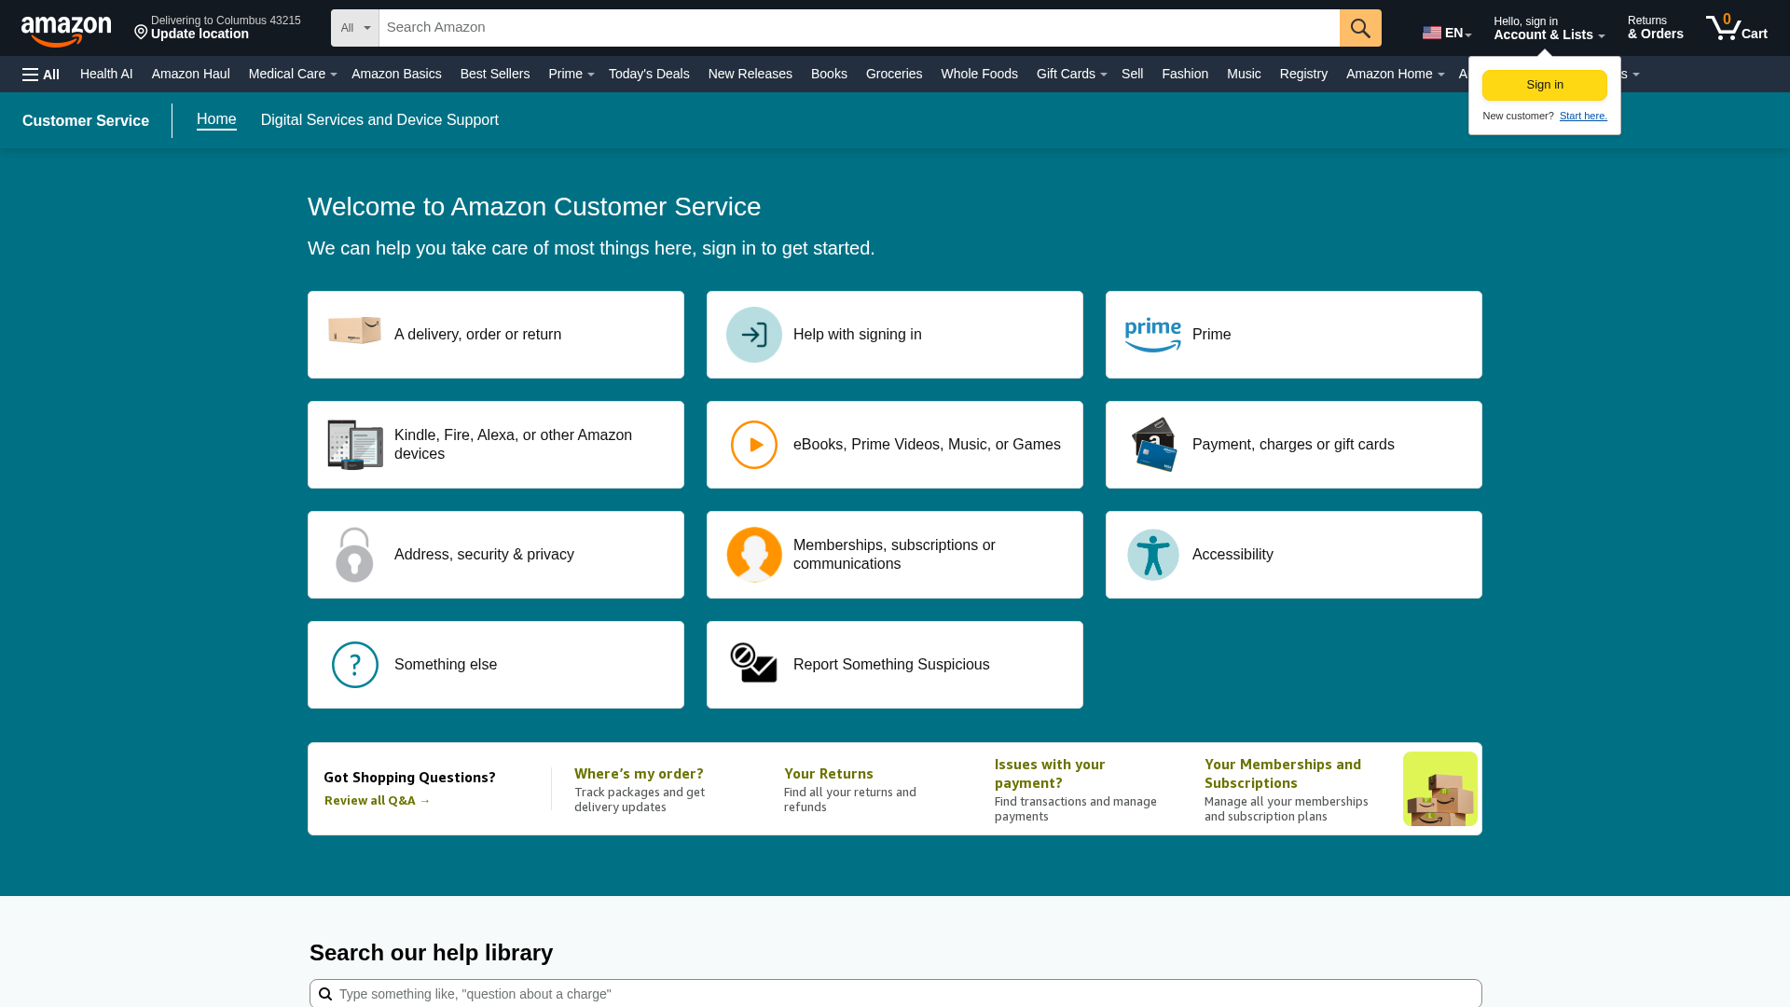
Task: Open the Books nav item
Action: (829, 74)
